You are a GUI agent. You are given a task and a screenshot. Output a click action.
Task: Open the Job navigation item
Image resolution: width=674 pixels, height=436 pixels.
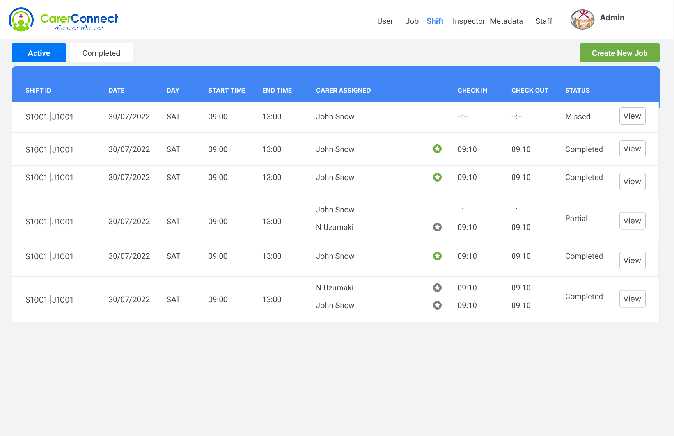click(412, 21)
